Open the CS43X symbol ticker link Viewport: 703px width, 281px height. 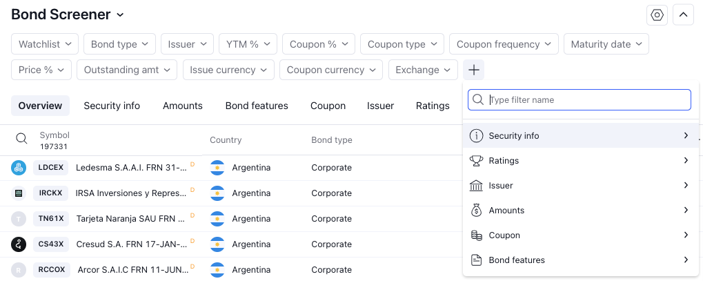pyautogui.click(x=51, y=244)
